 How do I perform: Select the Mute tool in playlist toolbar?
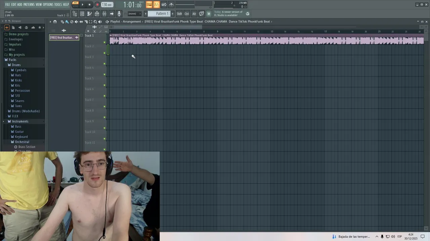[x=76, y=22]
